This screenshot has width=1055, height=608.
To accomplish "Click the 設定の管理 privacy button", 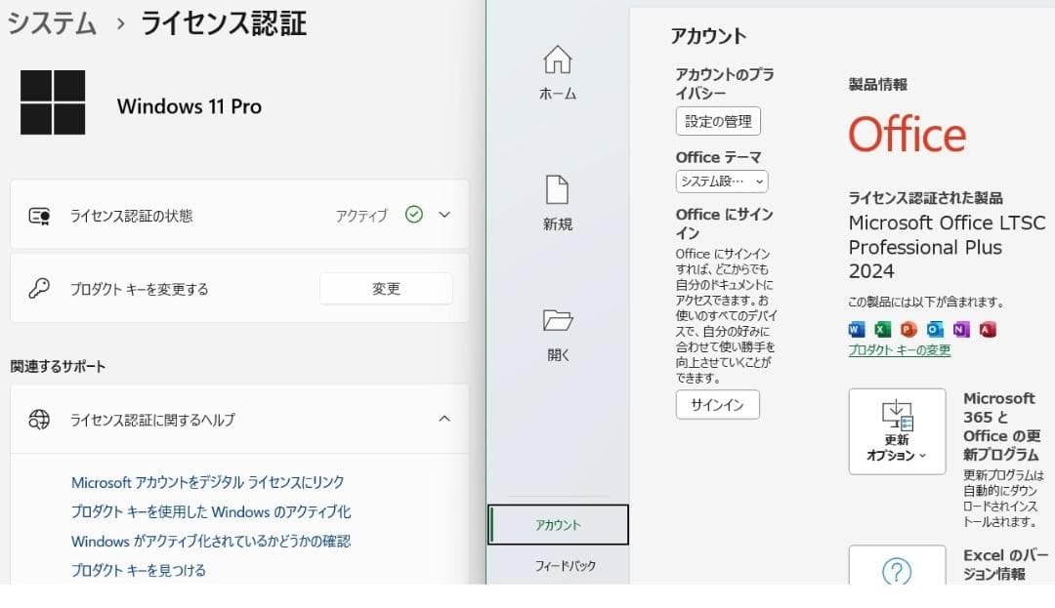I will pos(717,121).
